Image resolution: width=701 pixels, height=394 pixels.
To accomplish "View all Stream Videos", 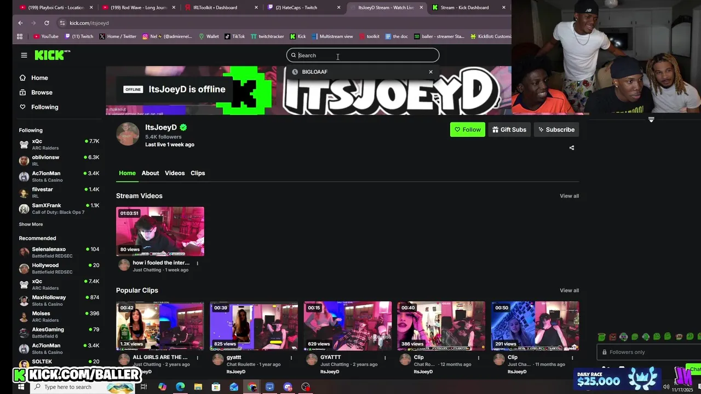I will click(569, 196).
